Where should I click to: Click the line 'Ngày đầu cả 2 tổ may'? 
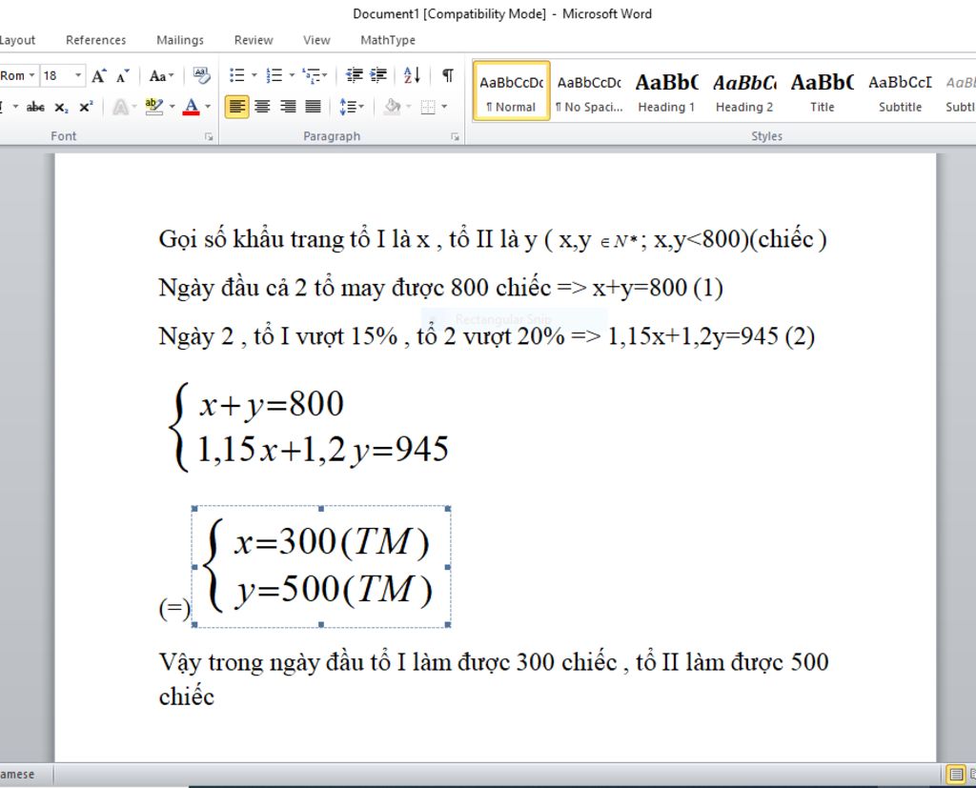click(x=440, y=288)
